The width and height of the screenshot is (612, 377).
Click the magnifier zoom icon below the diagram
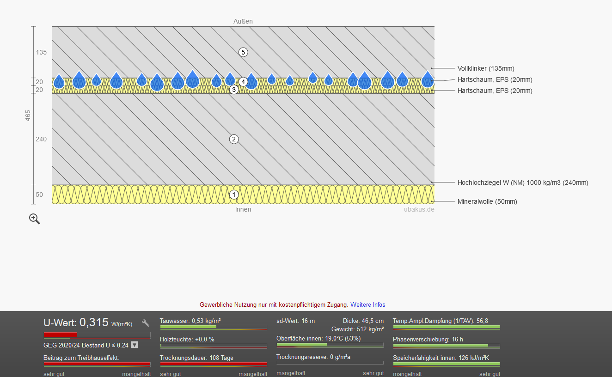pyautogui.click(x=35, y=219)
